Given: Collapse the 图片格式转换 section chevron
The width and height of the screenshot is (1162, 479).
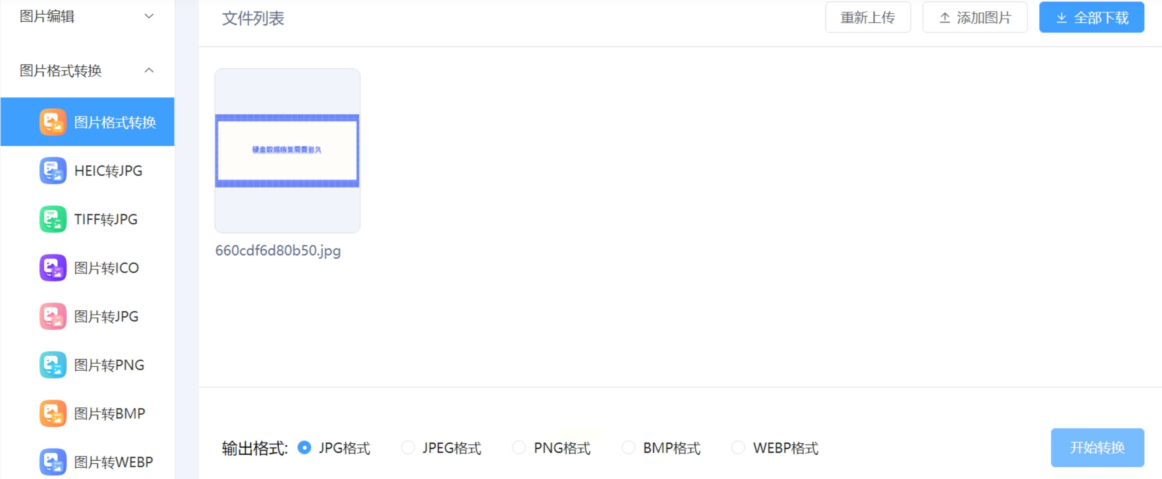Looking at the screenshot, I should [149, 70].
